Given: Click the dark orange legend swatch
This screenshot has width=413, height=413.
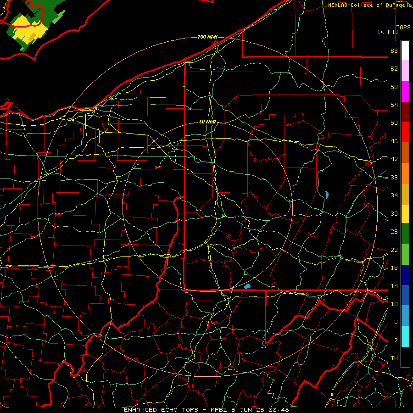Looking at the screenshot, I should (405, 152).
